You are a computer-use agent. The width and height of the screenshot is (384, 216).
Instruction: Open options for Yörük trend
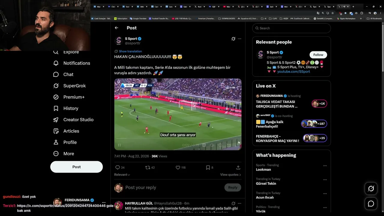325,208
